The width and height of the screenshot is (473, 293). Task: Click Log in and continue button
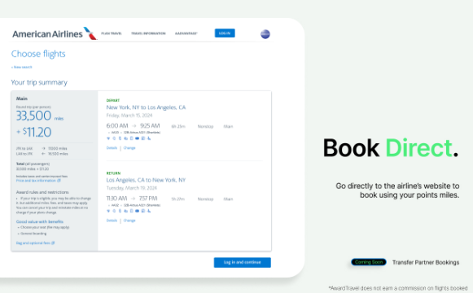click(243, 262)
